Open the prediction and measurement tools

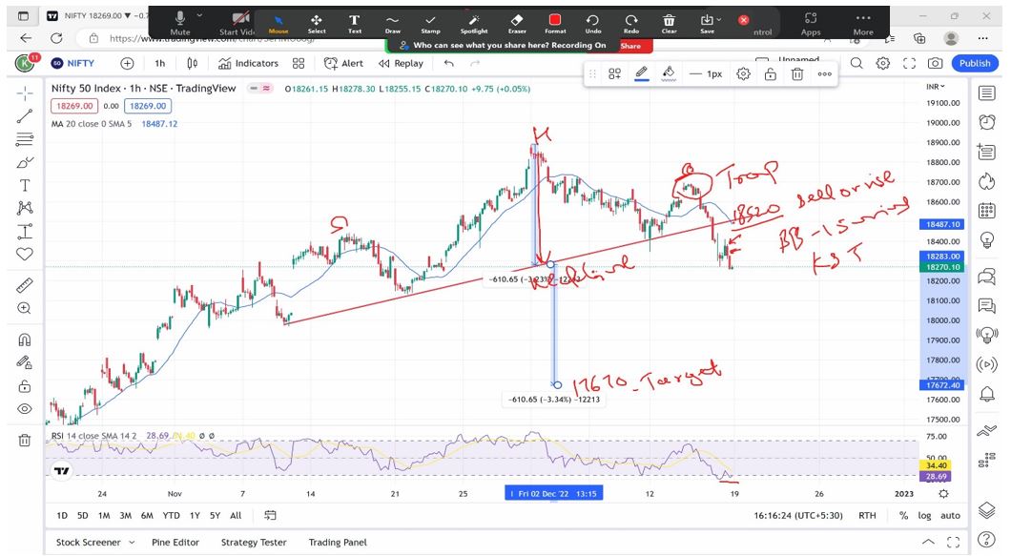click(x=25, y=231)
